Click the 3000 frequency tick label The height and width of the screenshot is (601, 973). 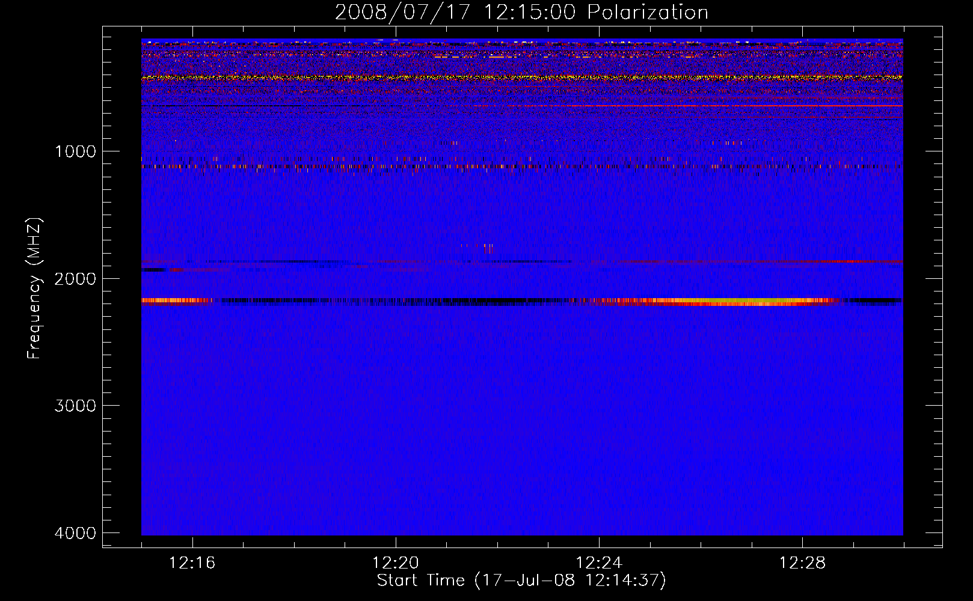75,406
